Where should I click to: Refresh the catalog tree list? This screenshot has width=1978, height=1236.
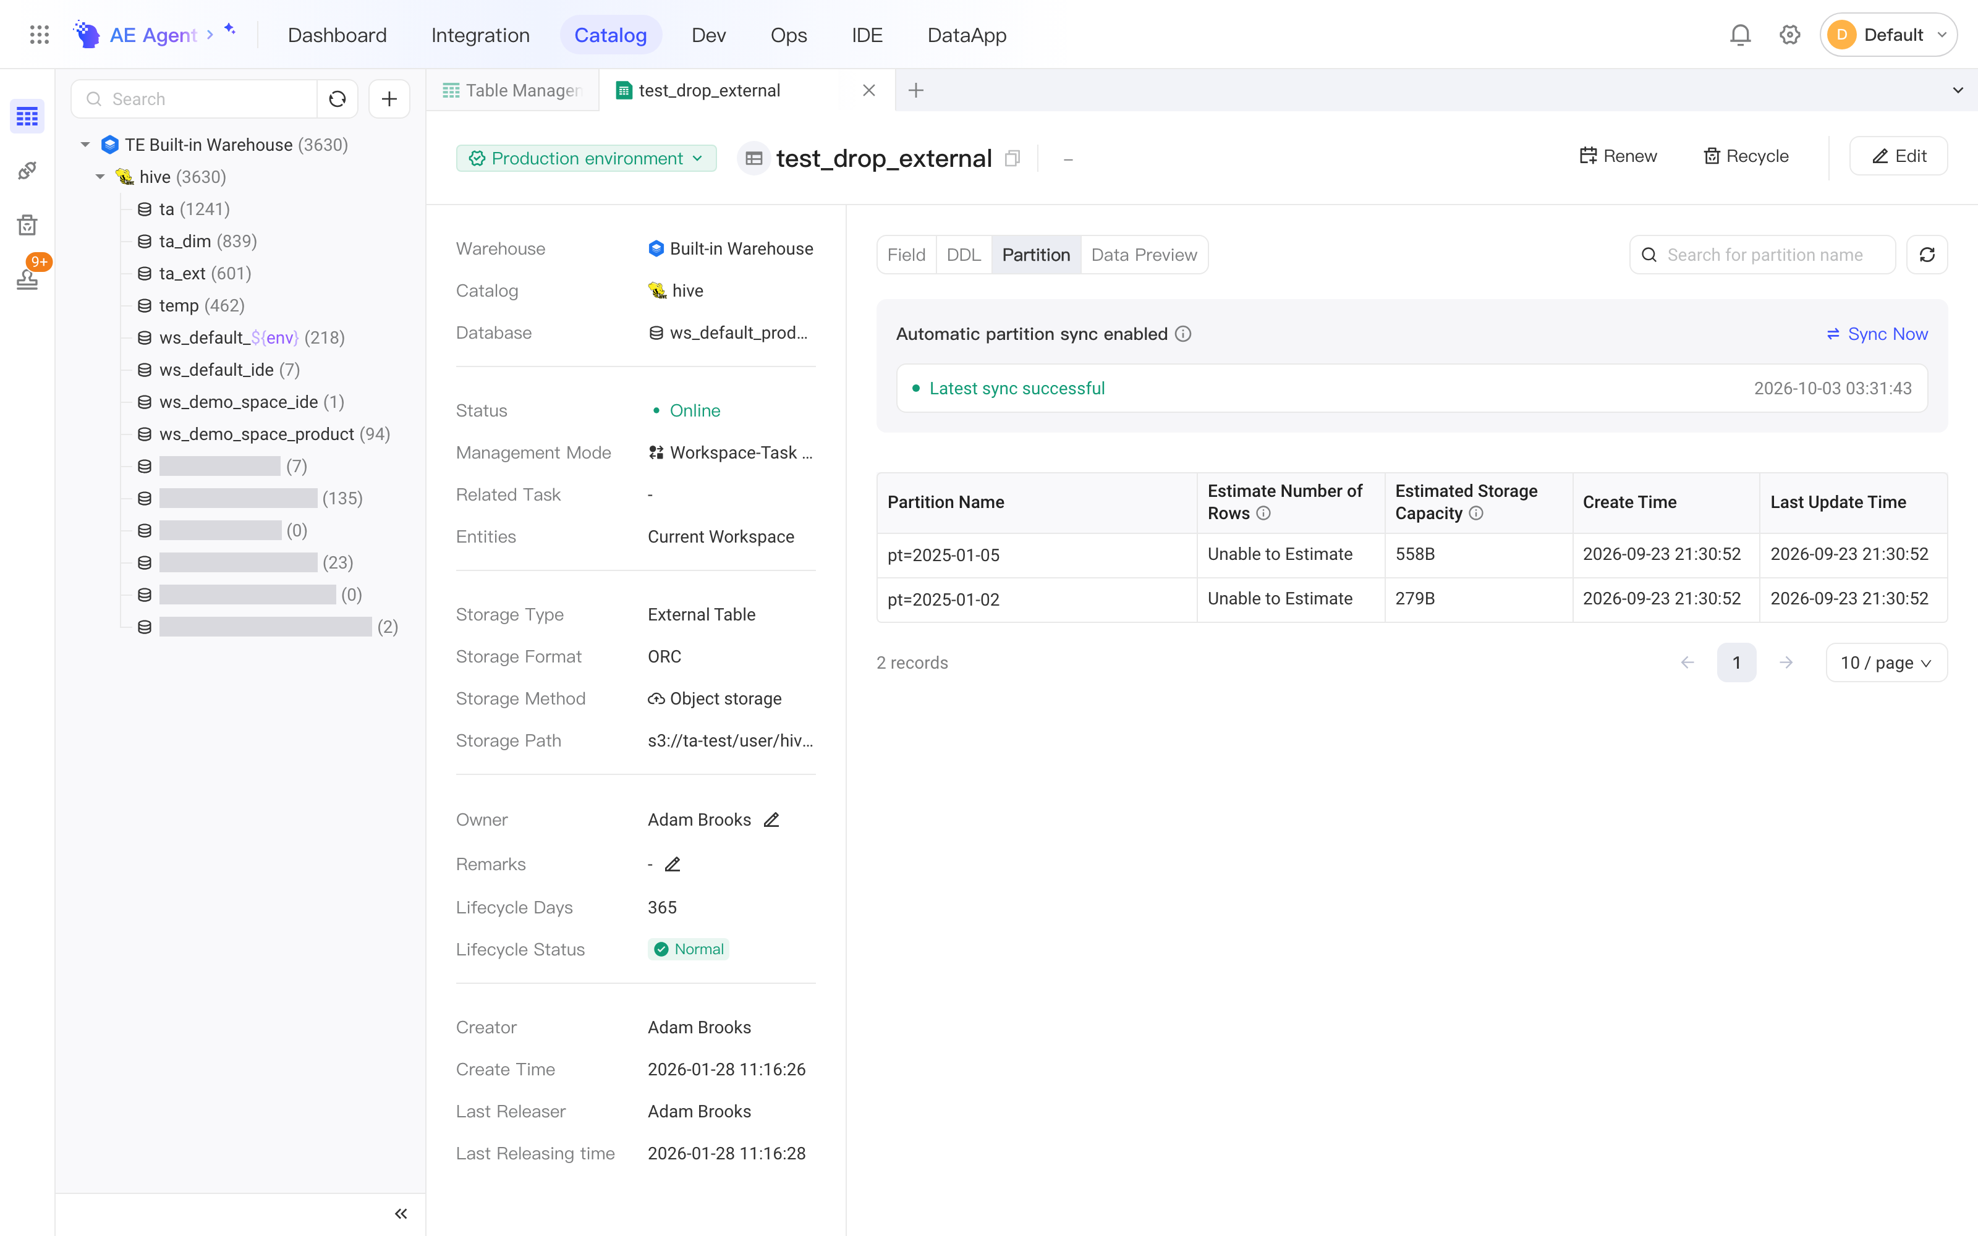click(337, 99)
